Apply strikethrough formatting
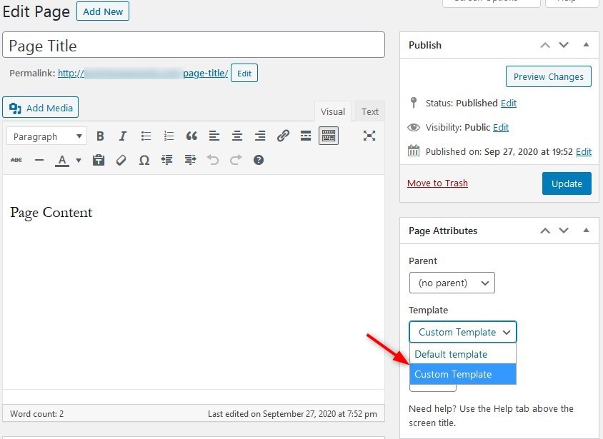This screenshot has height=439, width=603. [16, 160]
